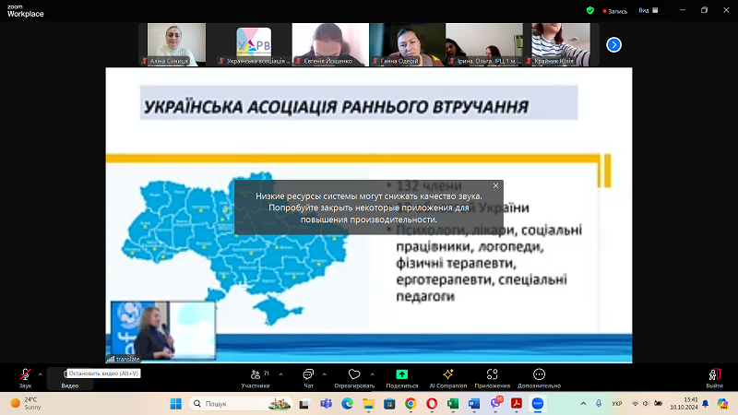Open the volume tray icon

[x=647, y=404]
